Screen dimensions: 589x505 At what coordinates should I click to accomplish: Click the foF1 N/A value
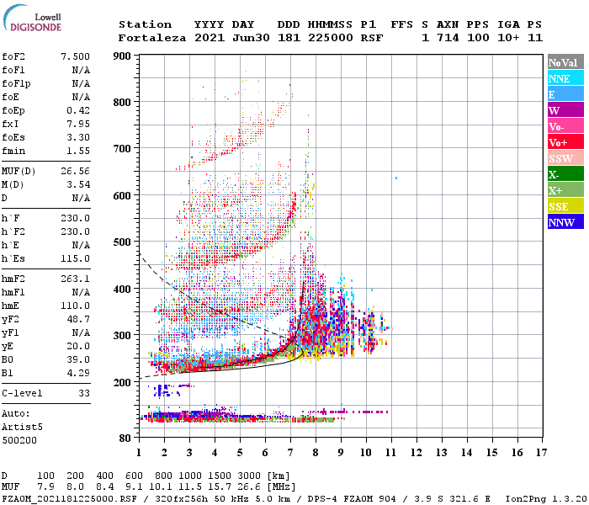81,70
